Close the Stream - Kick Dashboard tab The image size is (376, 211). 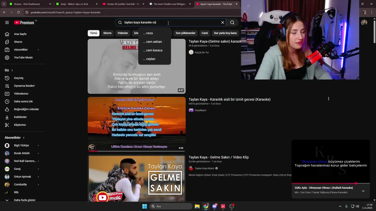50,4
